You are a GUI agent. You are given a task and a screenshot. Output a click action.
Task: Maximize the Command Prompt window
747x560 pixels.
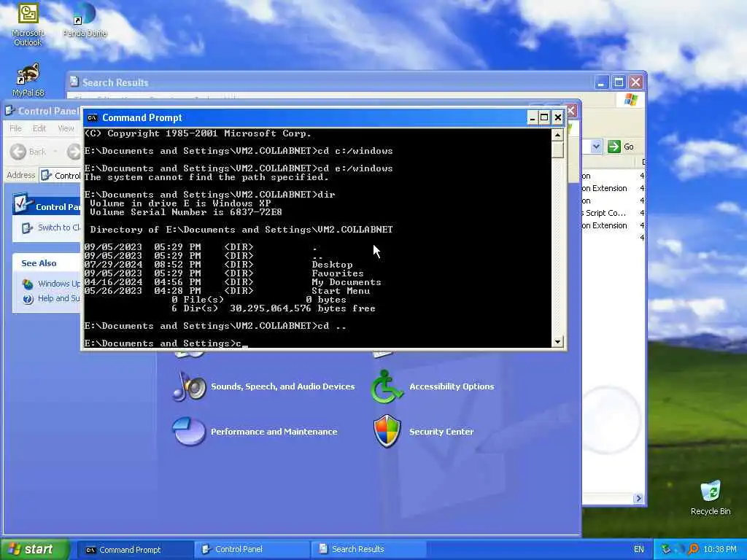(x=544, y=117)
